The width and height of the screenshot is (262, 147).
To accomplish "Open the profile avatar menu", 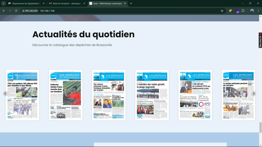I will (252, 11).
